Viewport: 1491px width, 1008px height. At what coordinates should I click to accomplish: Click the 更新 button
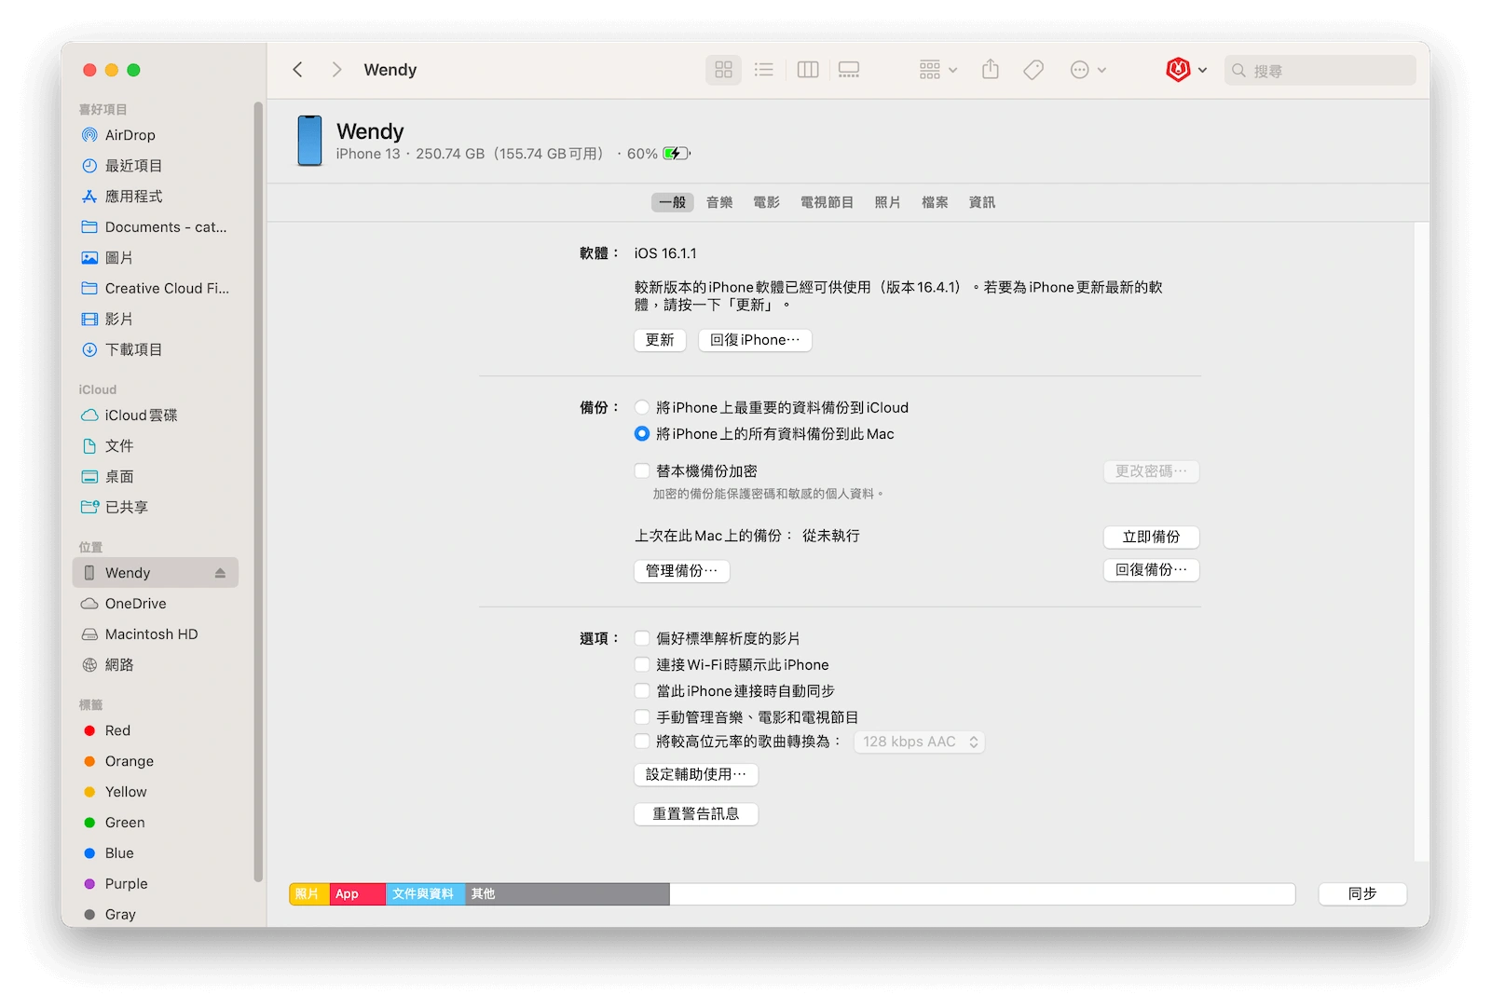coord(660,340)
